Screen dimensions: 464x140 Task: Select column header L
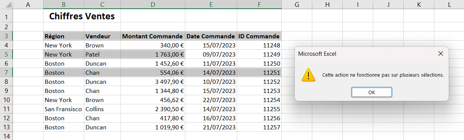pyautogui.click(x=449, y=5)
